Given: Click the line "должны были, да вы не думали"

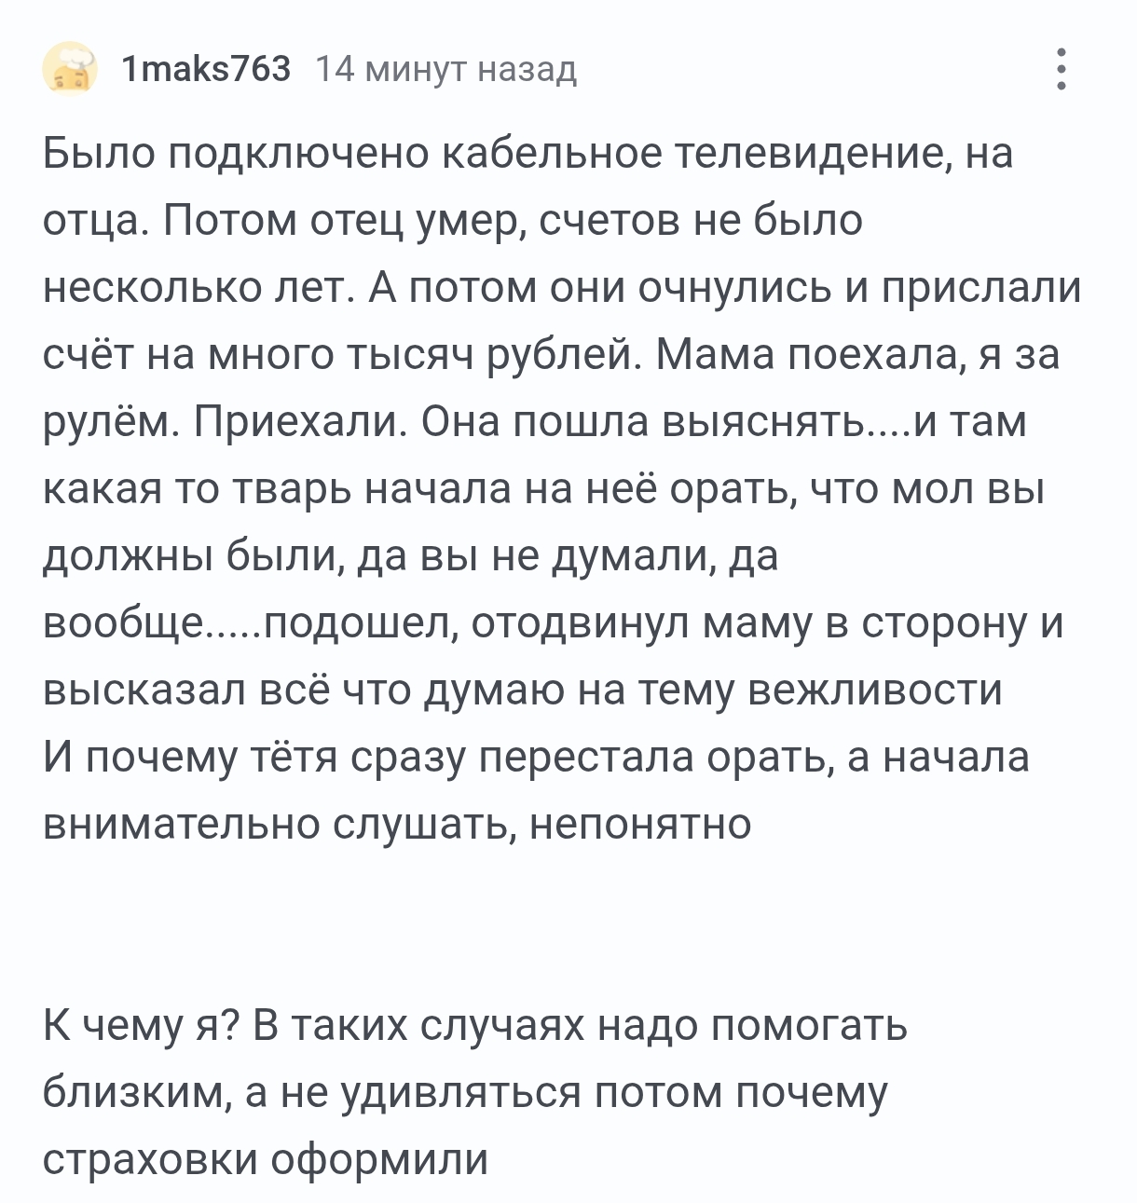Looking at the screenshot, I should coord(410,556).
